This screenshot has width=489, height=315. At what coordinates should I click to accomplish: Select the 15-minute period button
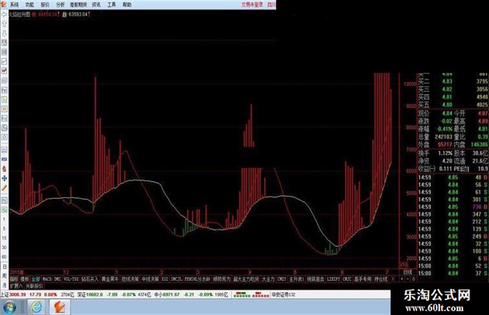click(x=4, y=238)
